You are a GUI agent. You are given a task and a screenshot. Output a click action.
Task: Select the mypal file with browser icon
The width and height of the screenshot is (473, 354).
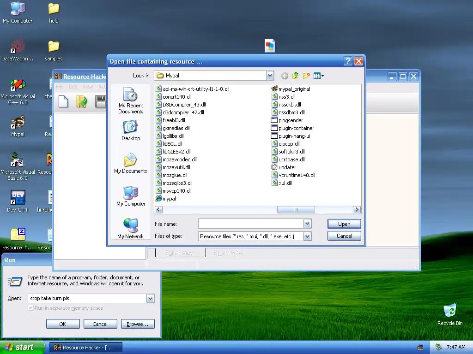click(x=166, y=199)
